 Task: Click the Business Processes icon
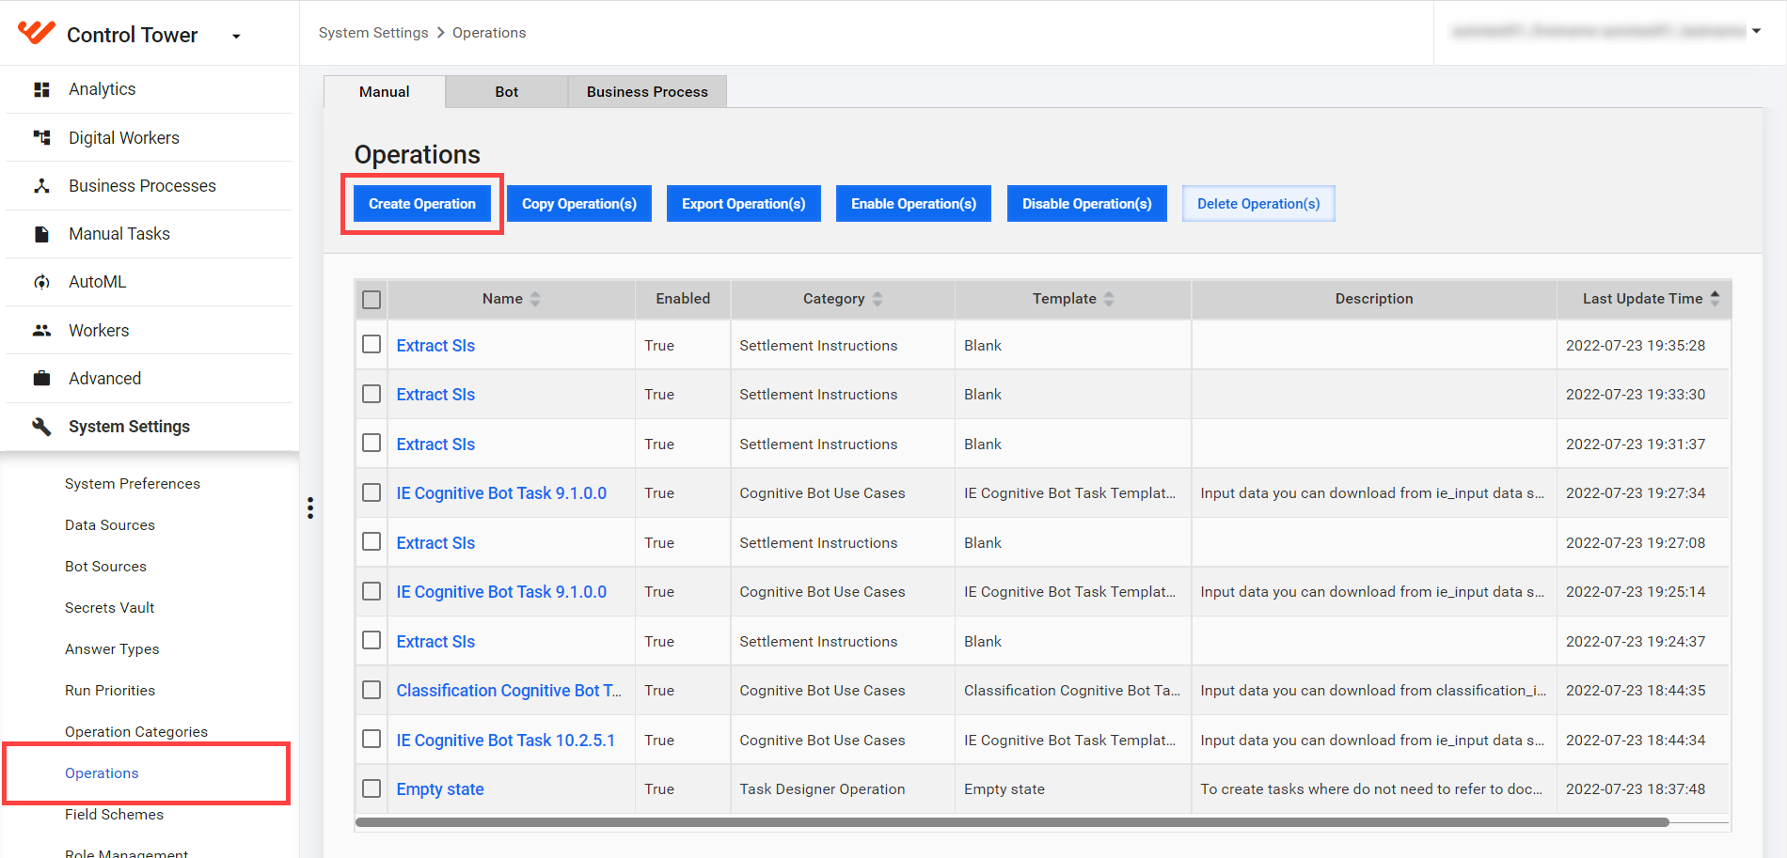pos(41,186)
